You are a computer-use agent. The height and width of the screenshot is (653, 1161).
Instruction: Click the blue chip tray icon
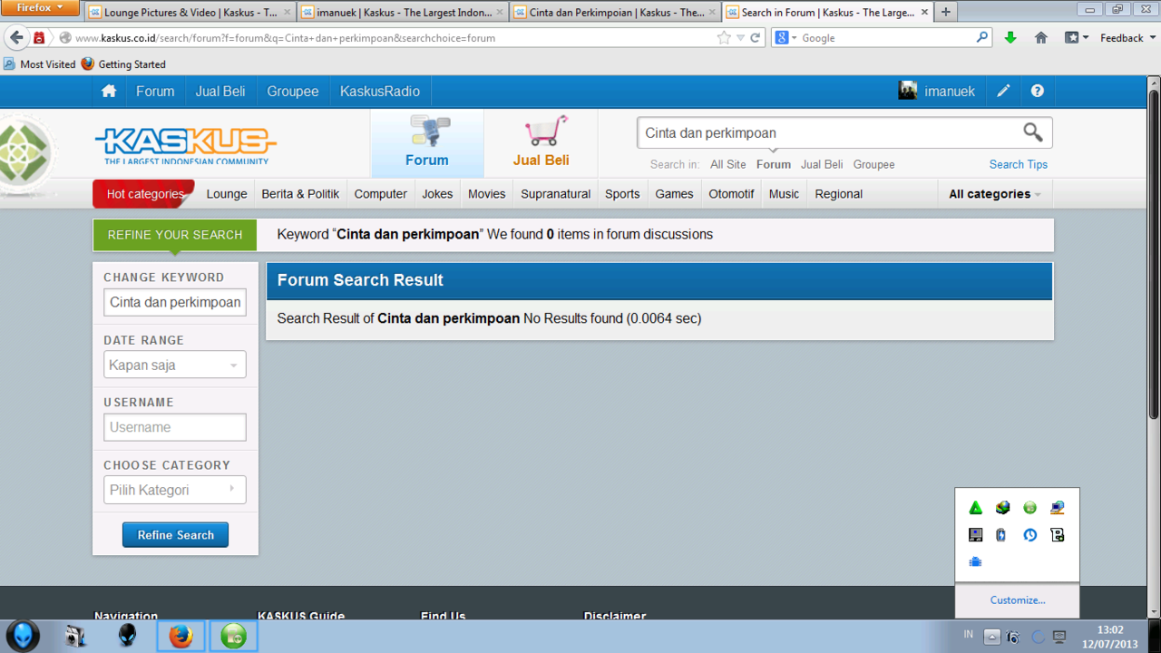(x=975, y=562)
